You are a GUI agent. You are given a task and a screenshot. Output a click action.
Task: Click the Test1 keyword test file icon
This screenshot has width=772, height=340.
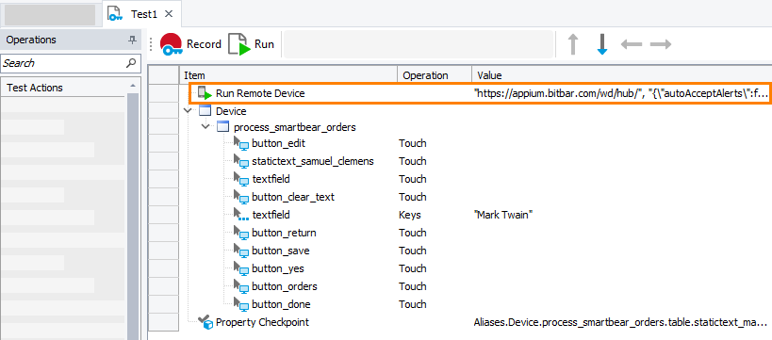point(115,13)
